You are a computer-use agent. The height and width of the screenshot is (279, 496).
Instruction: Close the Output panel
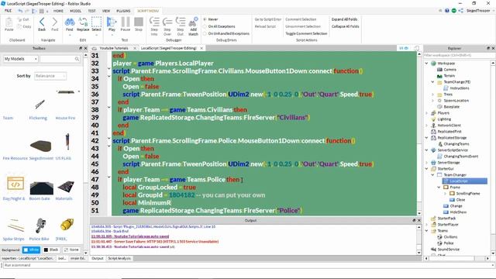click(419, 220)
